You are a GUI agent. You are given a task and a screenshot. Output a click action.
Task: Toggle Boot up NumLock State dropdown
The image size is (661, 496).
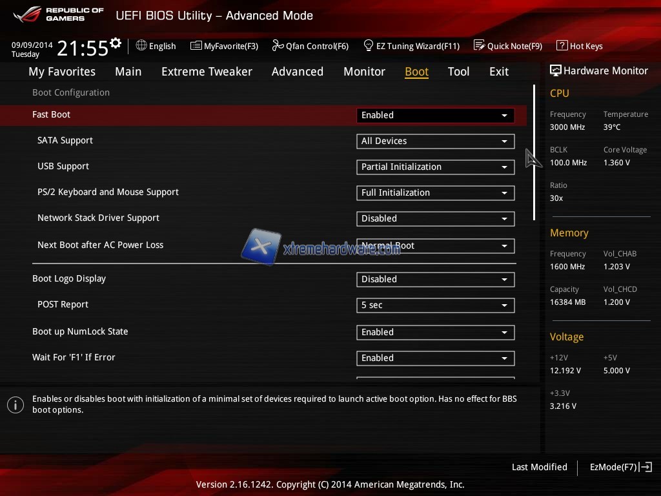(x=435, y=333)
